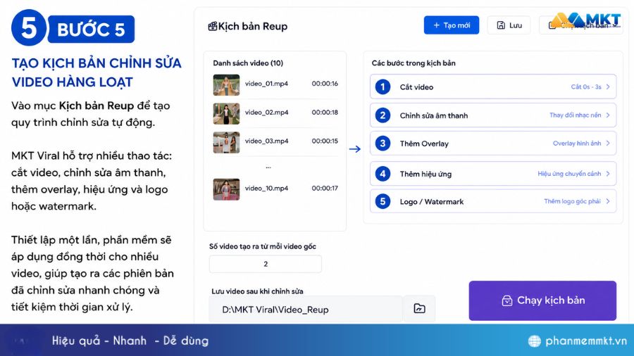
Task: Click file name video_10.mp4
Action: click(266, 188)
